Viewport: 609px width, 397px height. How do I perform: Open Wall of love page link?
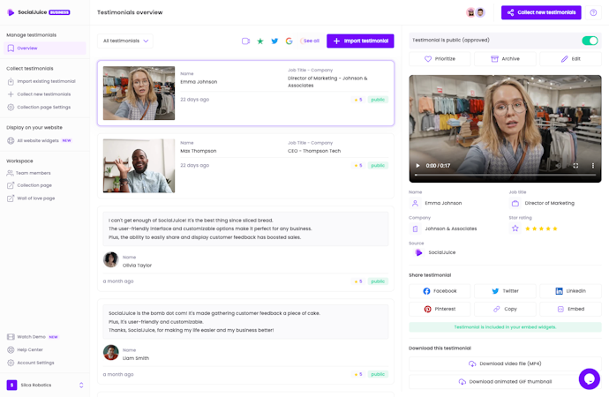click(31, 198)
